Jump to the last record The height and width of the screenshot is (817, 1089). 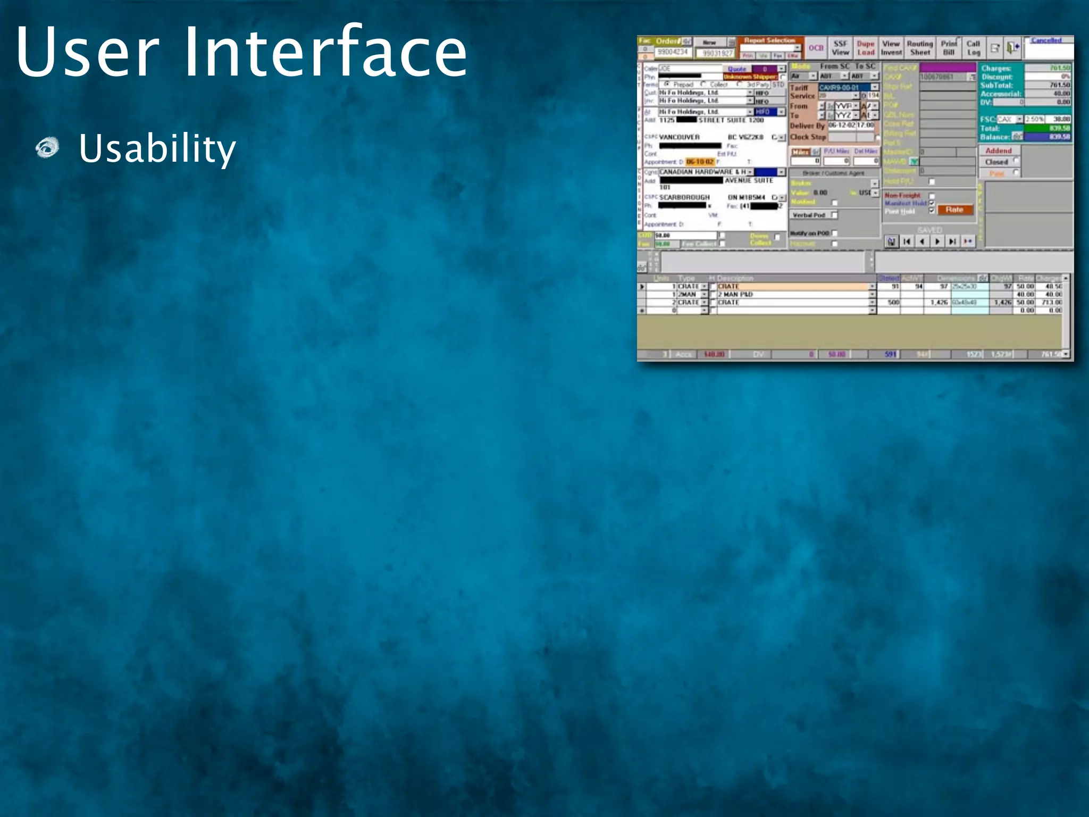(x=952, y=241)
